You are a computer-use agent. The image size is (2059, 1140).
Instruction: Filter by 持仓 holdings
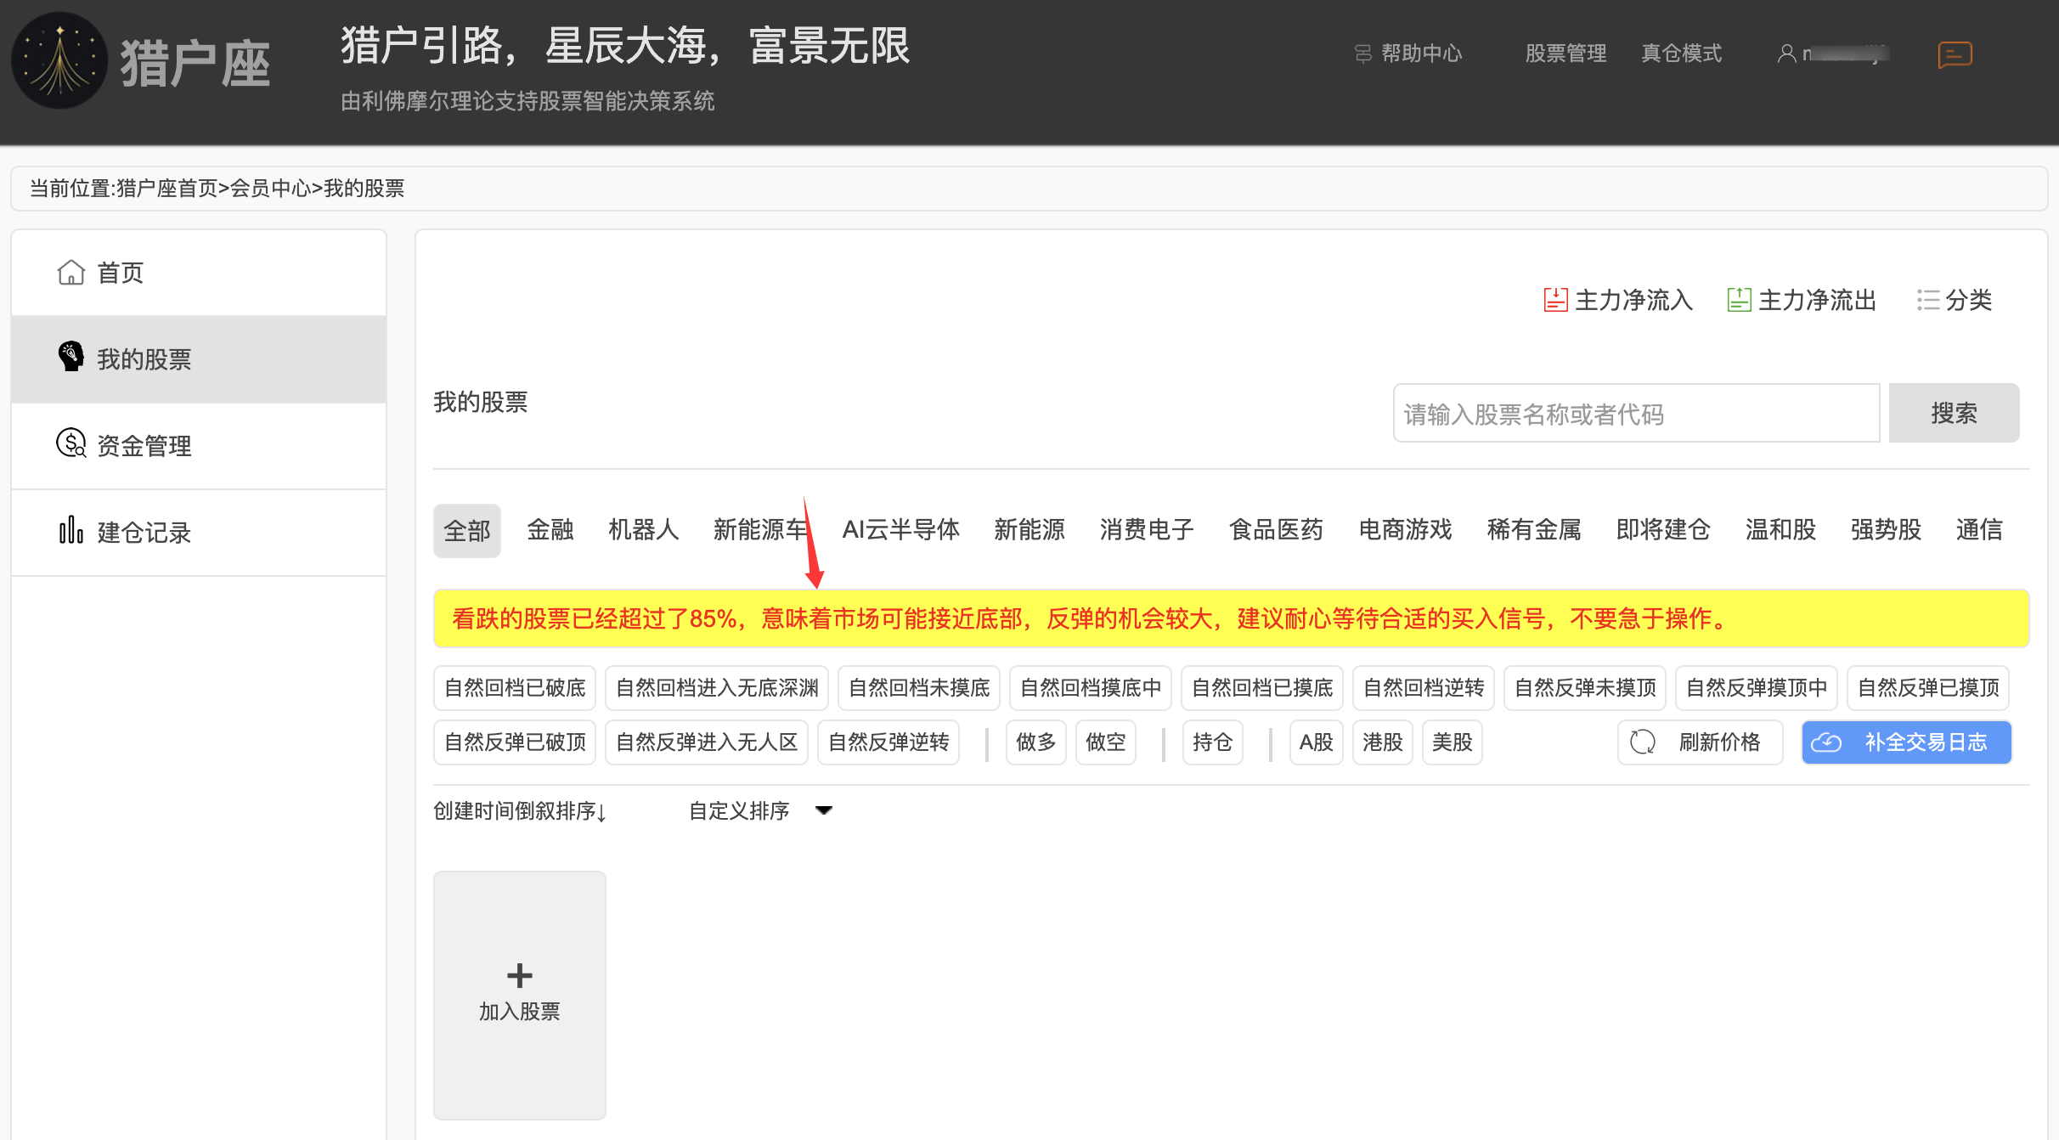pyautogui.click(x=1213, y=742)
